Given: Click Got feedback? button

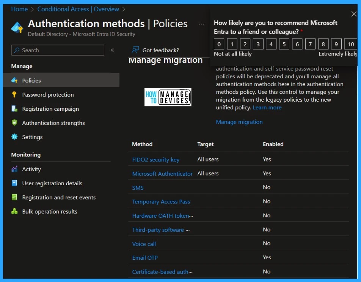Looking at the screenshot, I should (155, 50).
